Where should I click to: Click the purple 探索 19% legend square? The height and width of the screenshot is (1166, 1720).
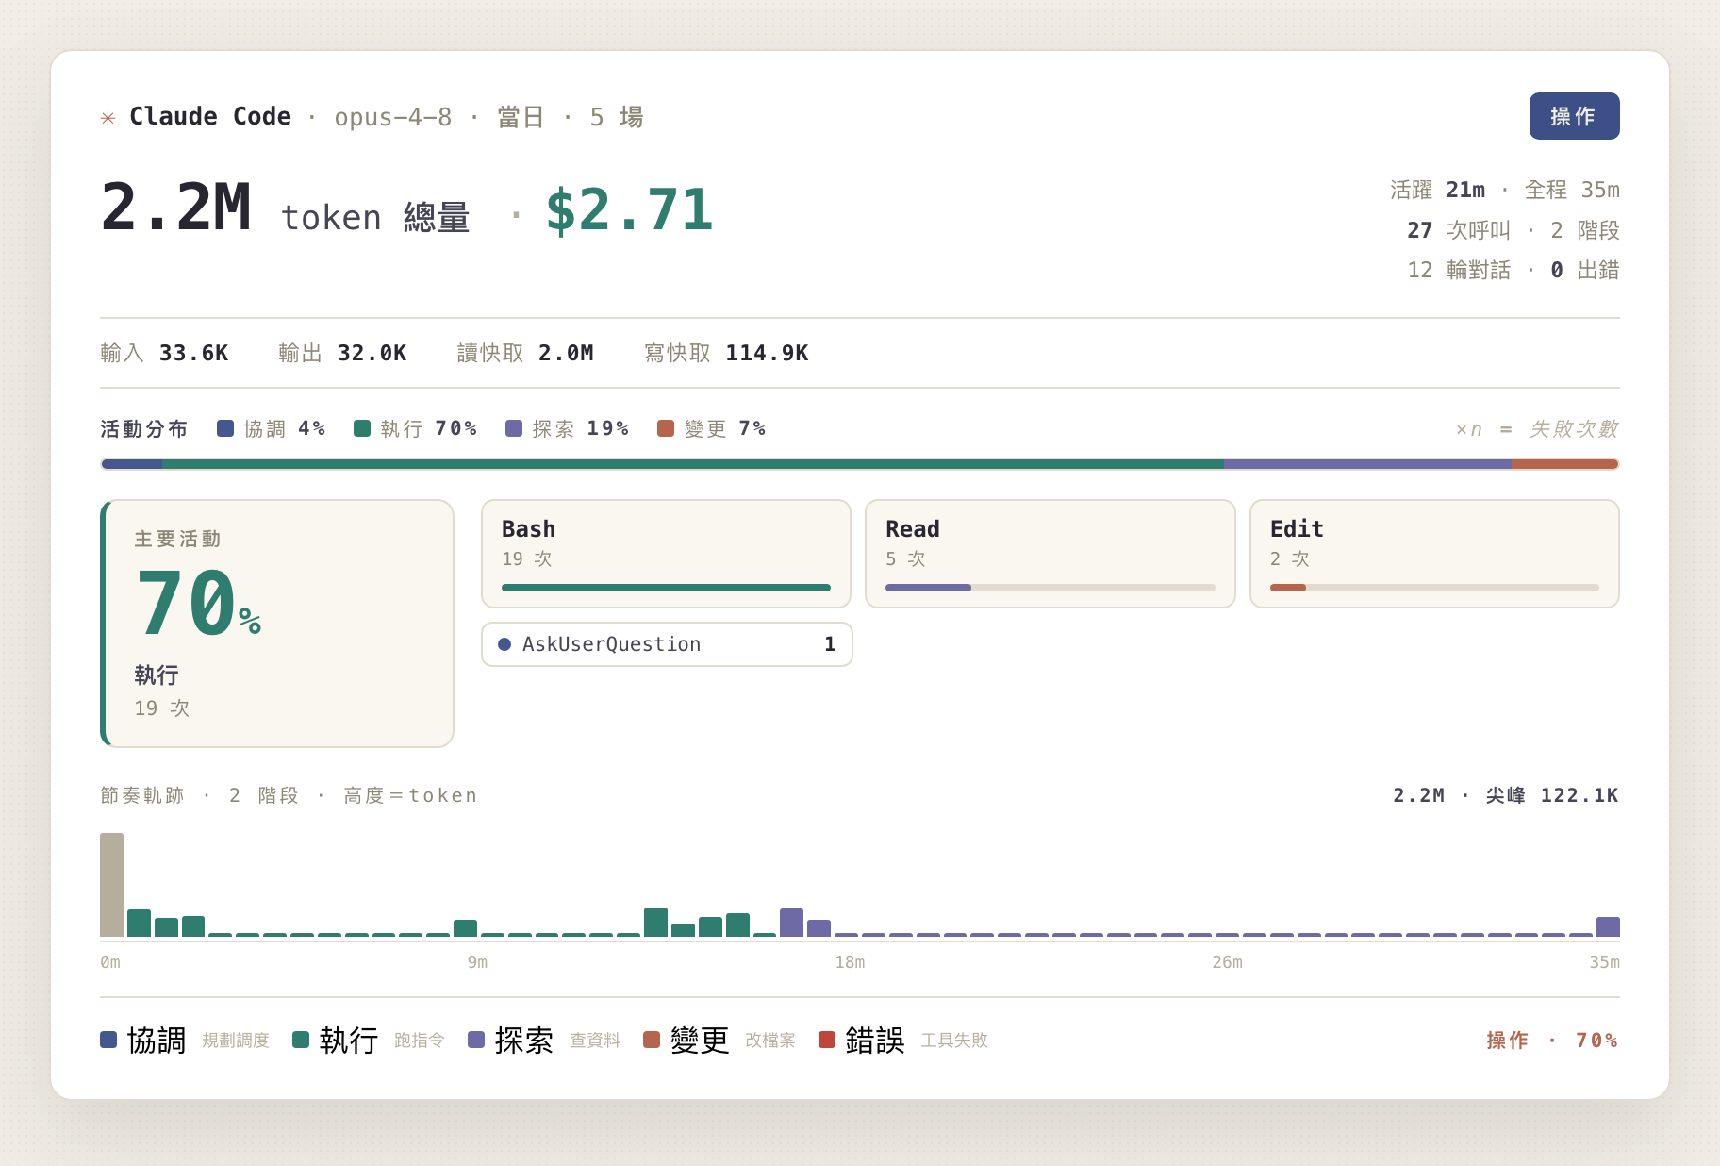click(514, 428)
